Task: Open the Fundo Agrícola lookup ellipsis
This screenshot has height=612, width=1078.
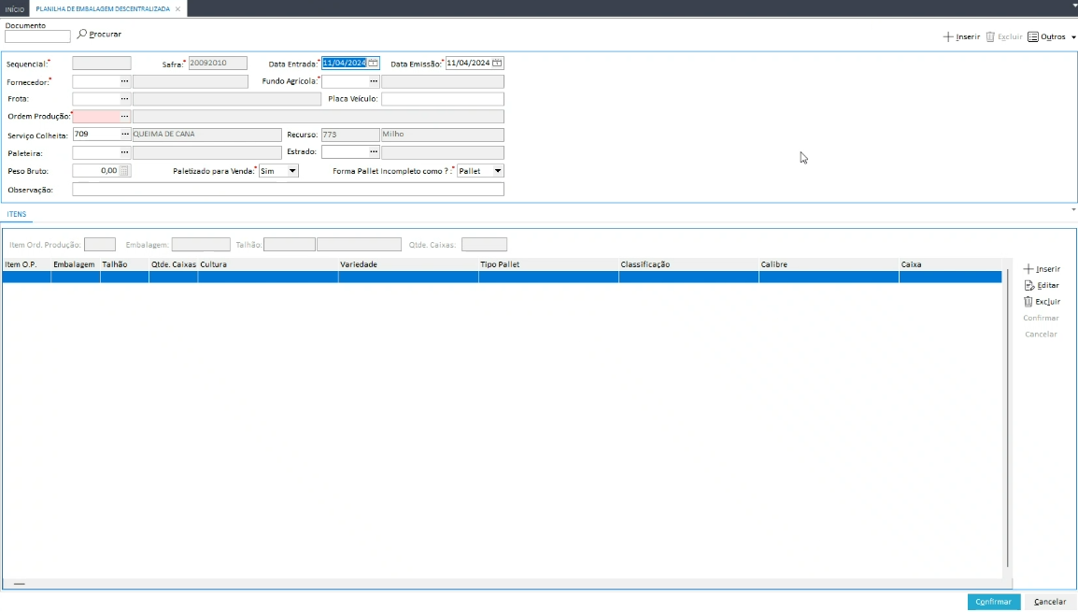Action: [374, 81]
